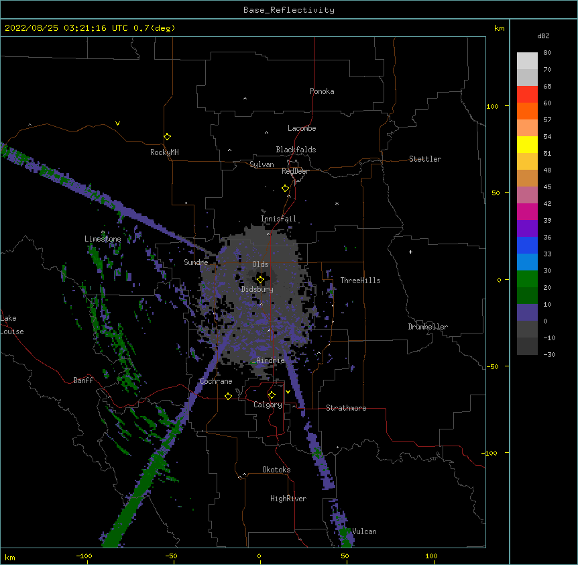Click the yellow V marker northwest of RockyMH

pyautogui.click(x=117, y=123)
